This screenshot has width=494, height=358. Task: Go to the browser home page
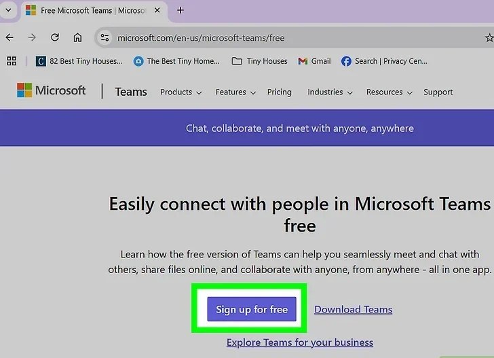coord(77,37)
